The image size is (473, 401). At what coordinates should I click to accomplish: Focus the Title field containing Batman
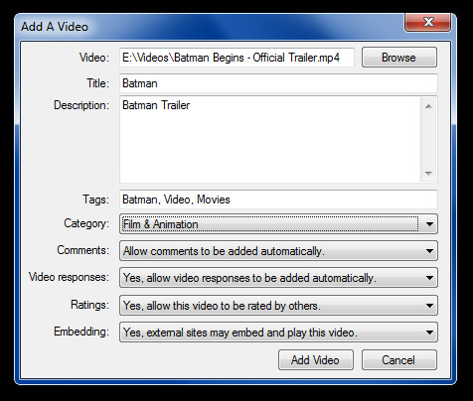(x=278, y=83)
